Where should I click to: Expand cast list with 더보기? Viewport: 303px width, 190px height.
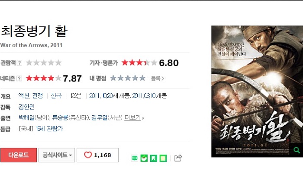pos(134,117)
